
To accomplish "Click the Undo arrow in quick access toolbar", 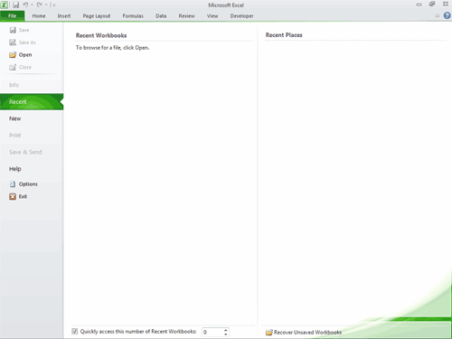I will (25, 5).
